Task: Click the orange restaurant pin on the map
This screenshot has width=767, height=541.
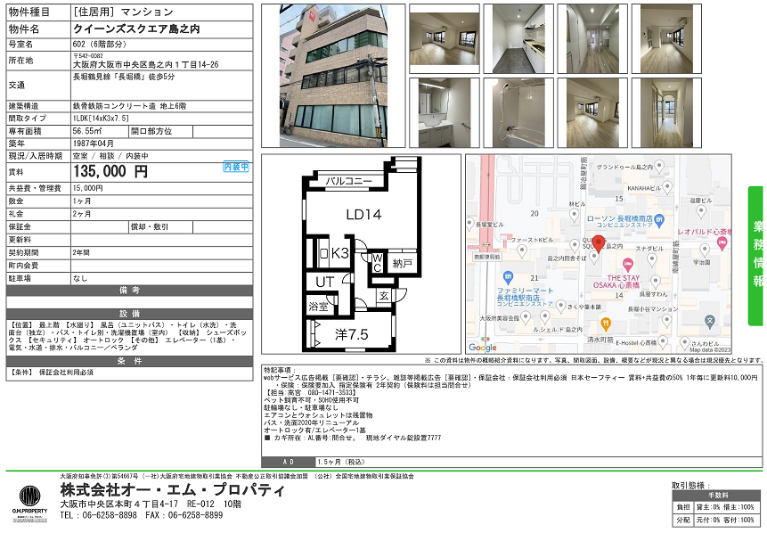Action: point(606,324)
